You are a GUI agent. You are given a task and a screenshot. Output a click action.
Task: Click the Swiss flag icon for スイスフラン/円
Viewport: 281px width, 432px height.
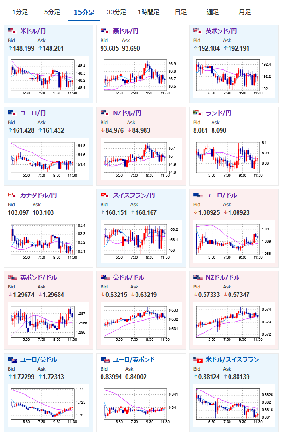(104, 195)
